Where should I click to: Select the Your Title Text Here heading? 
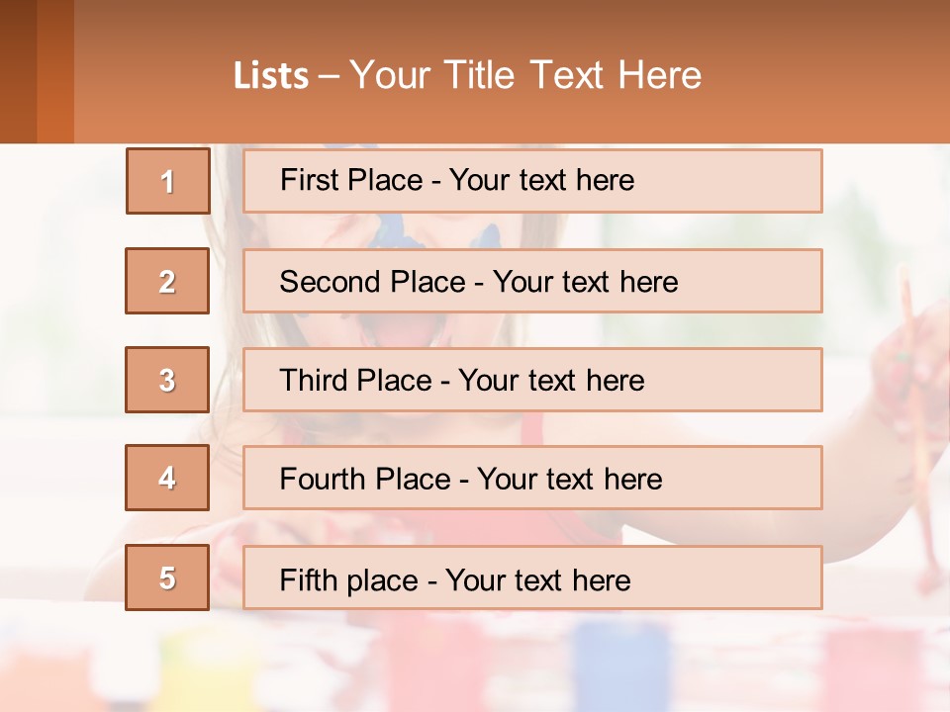525,75
